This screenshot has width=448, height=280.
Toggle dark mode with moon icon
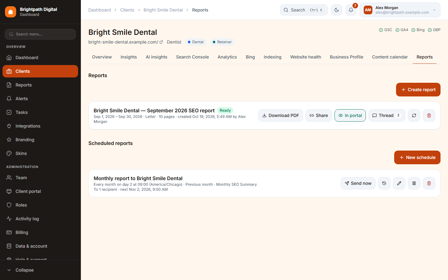coord(337,10)
